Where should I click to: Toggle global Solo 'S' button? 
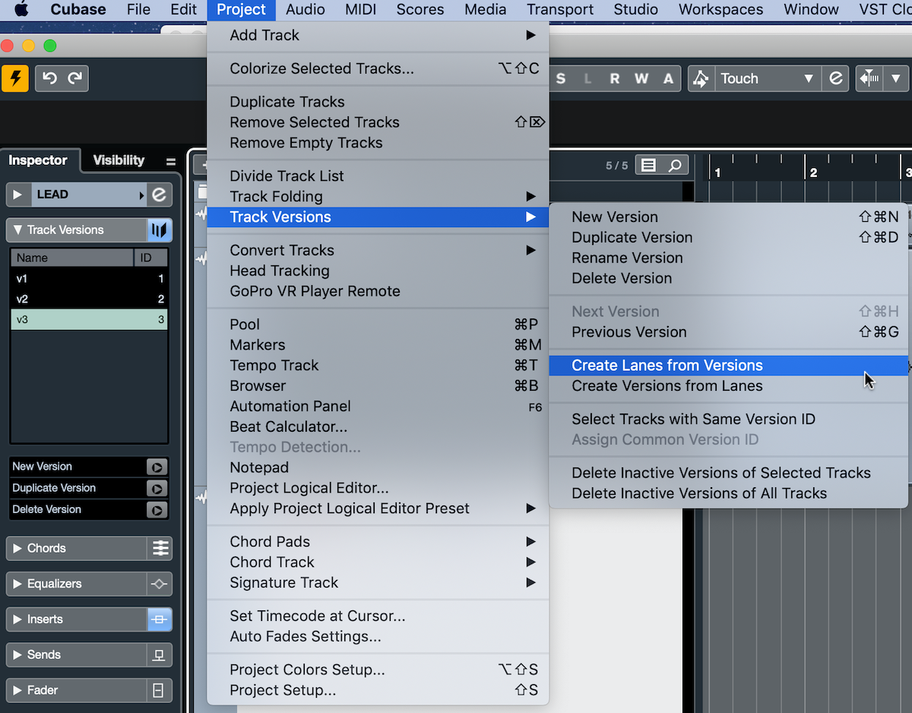click(x=561, y=78)
